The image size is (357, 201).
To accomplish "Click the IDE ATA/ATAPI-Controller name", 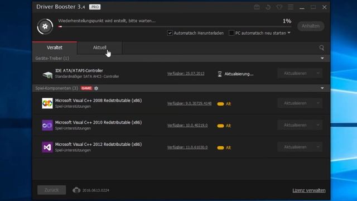I will click(x=79, y=71).
